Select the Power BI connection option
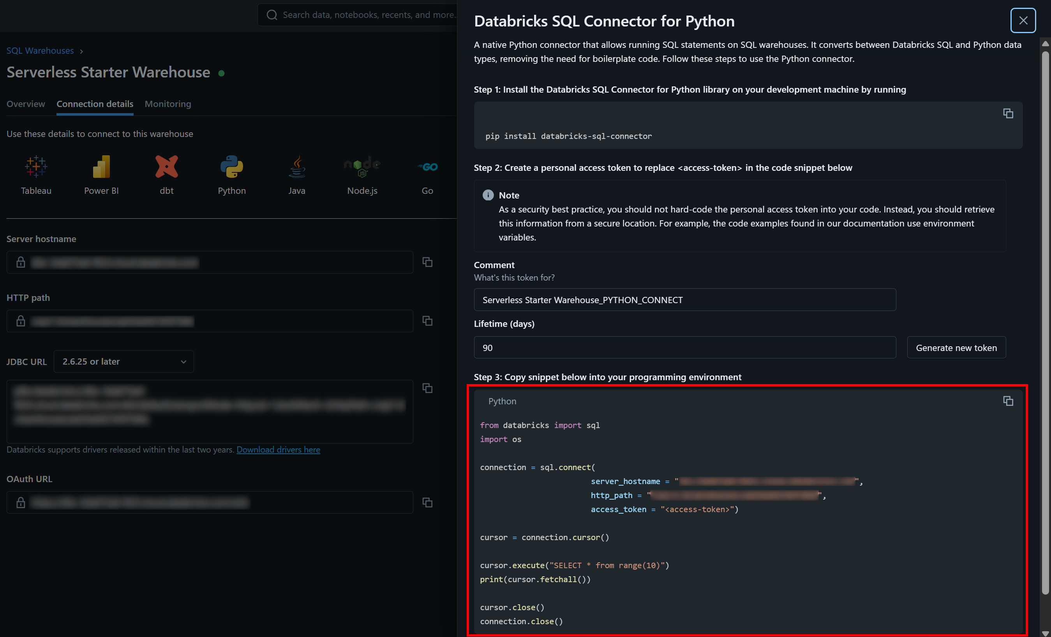The width and height of the screenshot is (1051, 637). click(x=101, y=175)
